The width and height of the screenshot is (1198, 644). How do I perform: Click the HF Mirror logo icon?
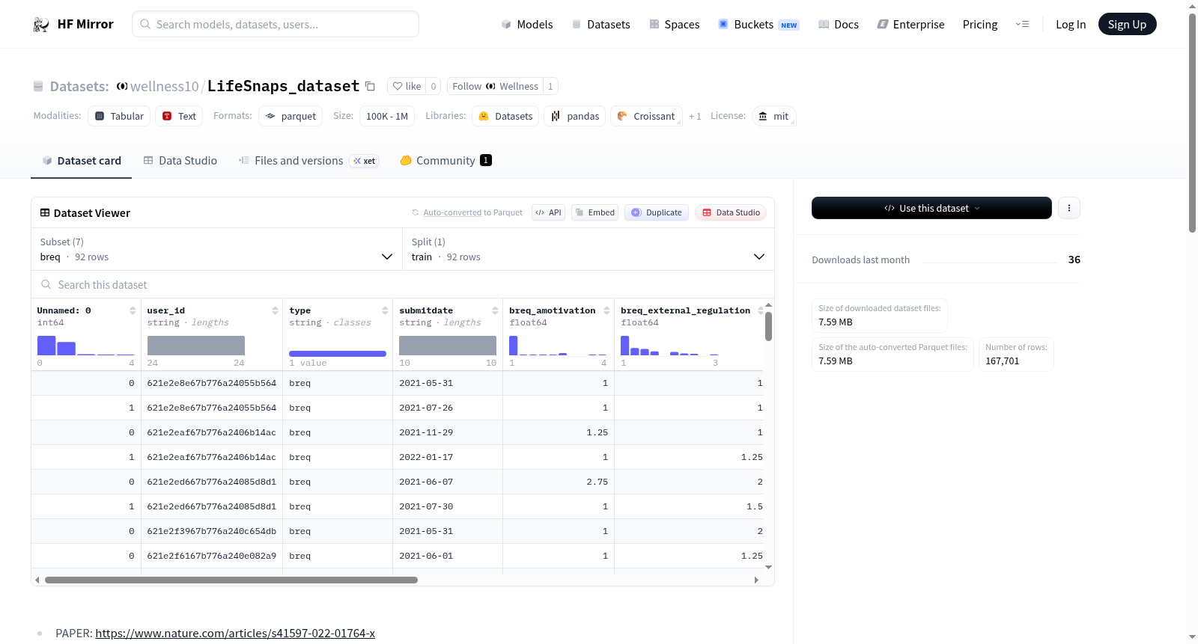(x=41, y=25)
